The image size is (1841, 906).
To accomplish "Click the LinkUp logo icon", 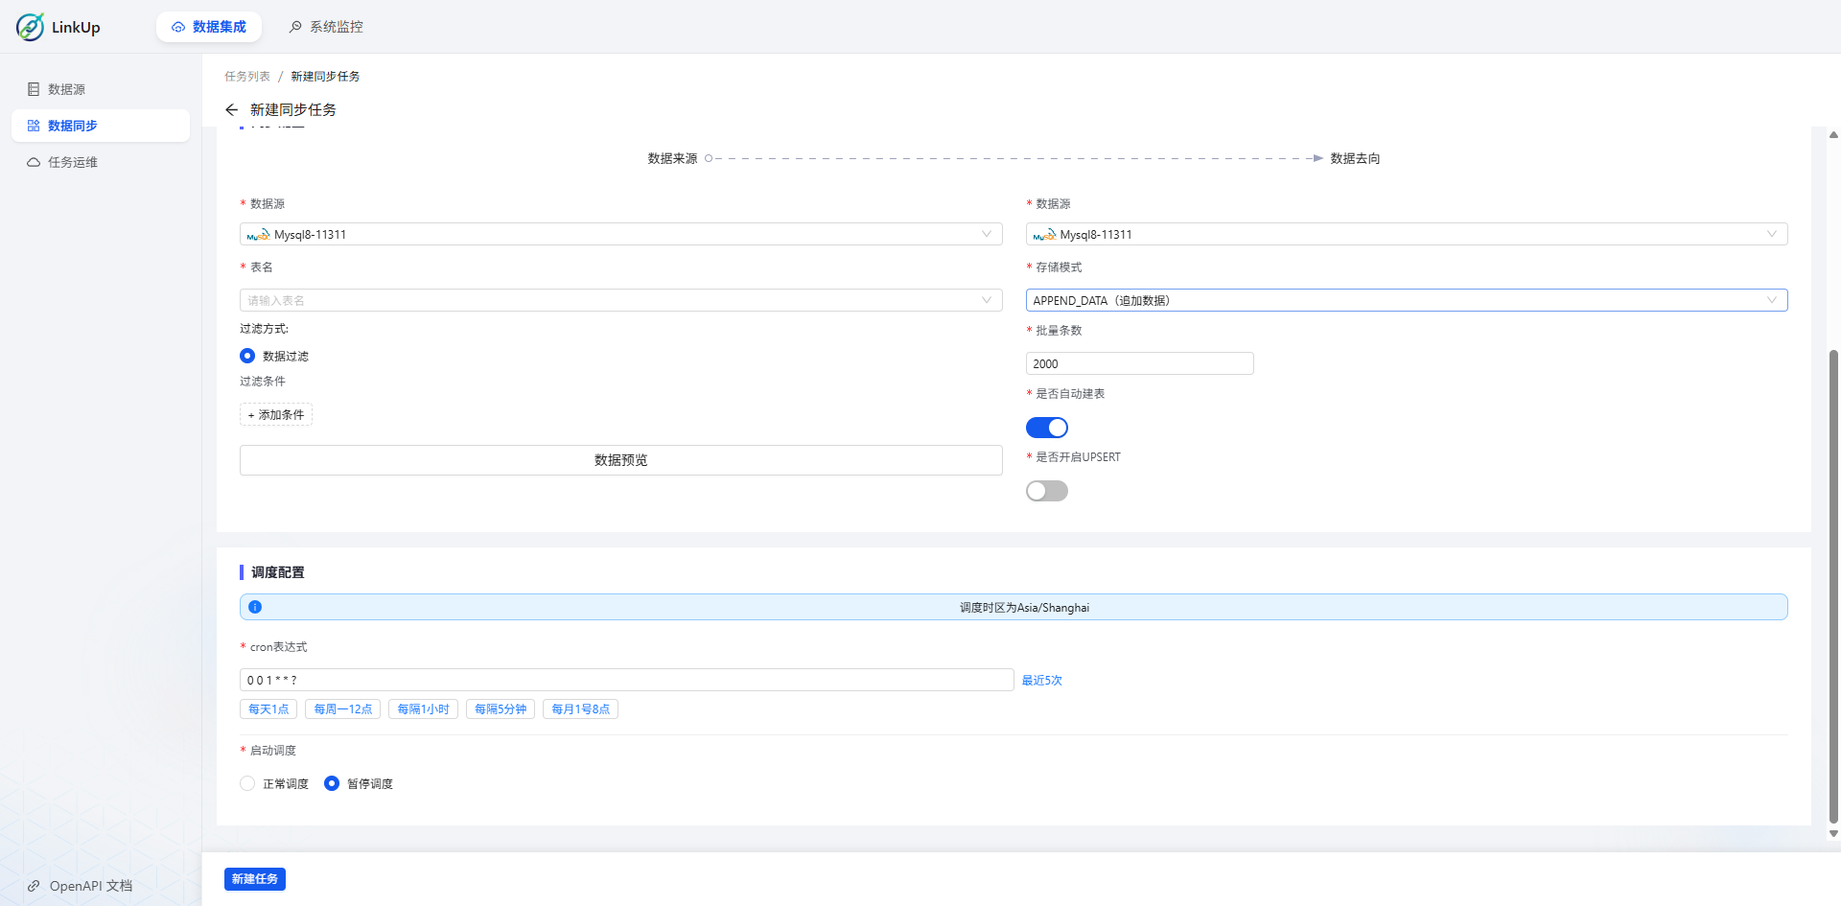I will 28,27.
